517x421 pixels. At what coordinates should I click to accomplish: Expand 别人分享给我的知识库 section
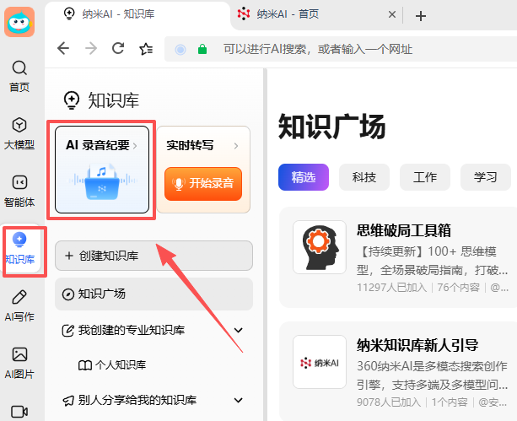(238, 400)
